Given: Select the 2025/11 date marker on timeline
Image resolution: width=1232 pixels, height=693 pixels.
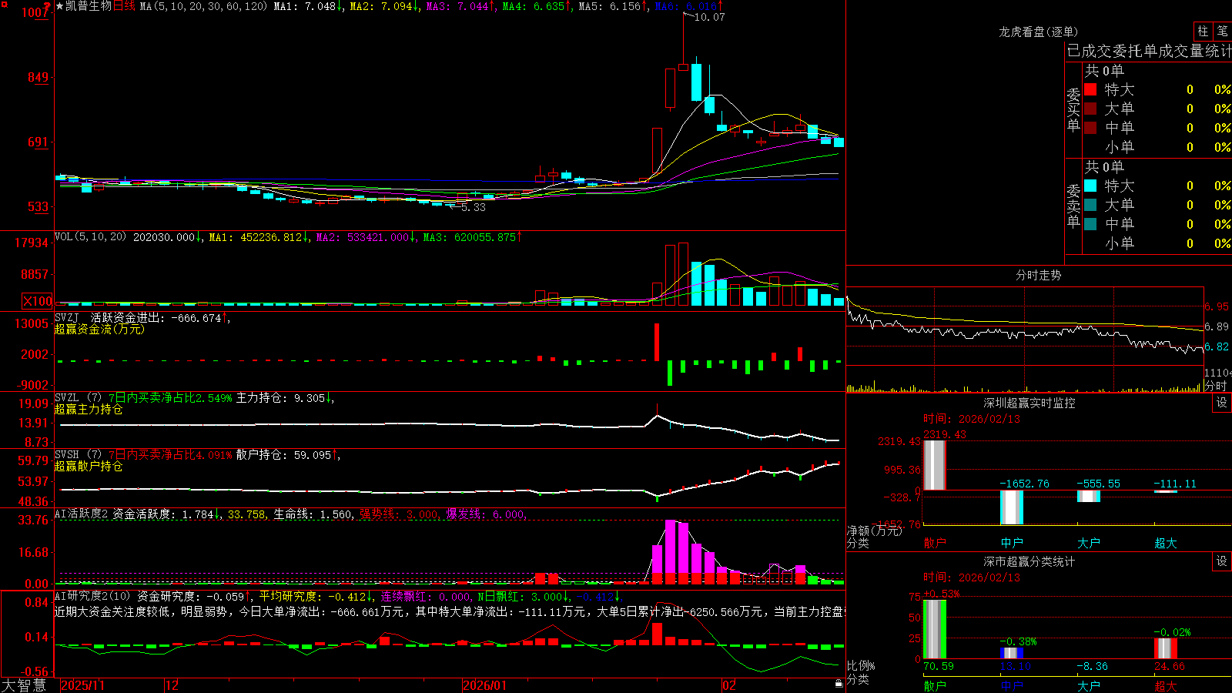Looking at the screenshot, I should pos(82,685).
